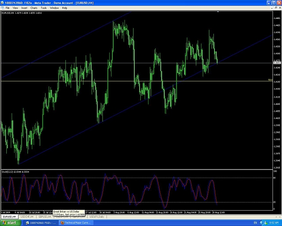Open the Window menu
282x226 pixels.
coord(54,8)
